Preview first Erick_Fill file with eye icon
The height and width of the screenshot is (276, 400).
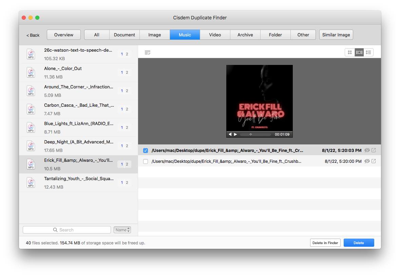point(367,150)
